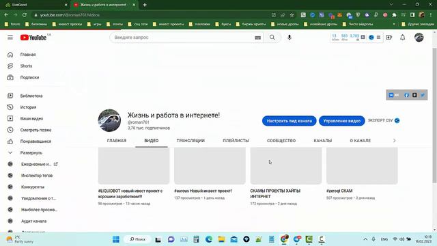Switch to the КАНАЛЫ tab

click(x=323, y=141)
